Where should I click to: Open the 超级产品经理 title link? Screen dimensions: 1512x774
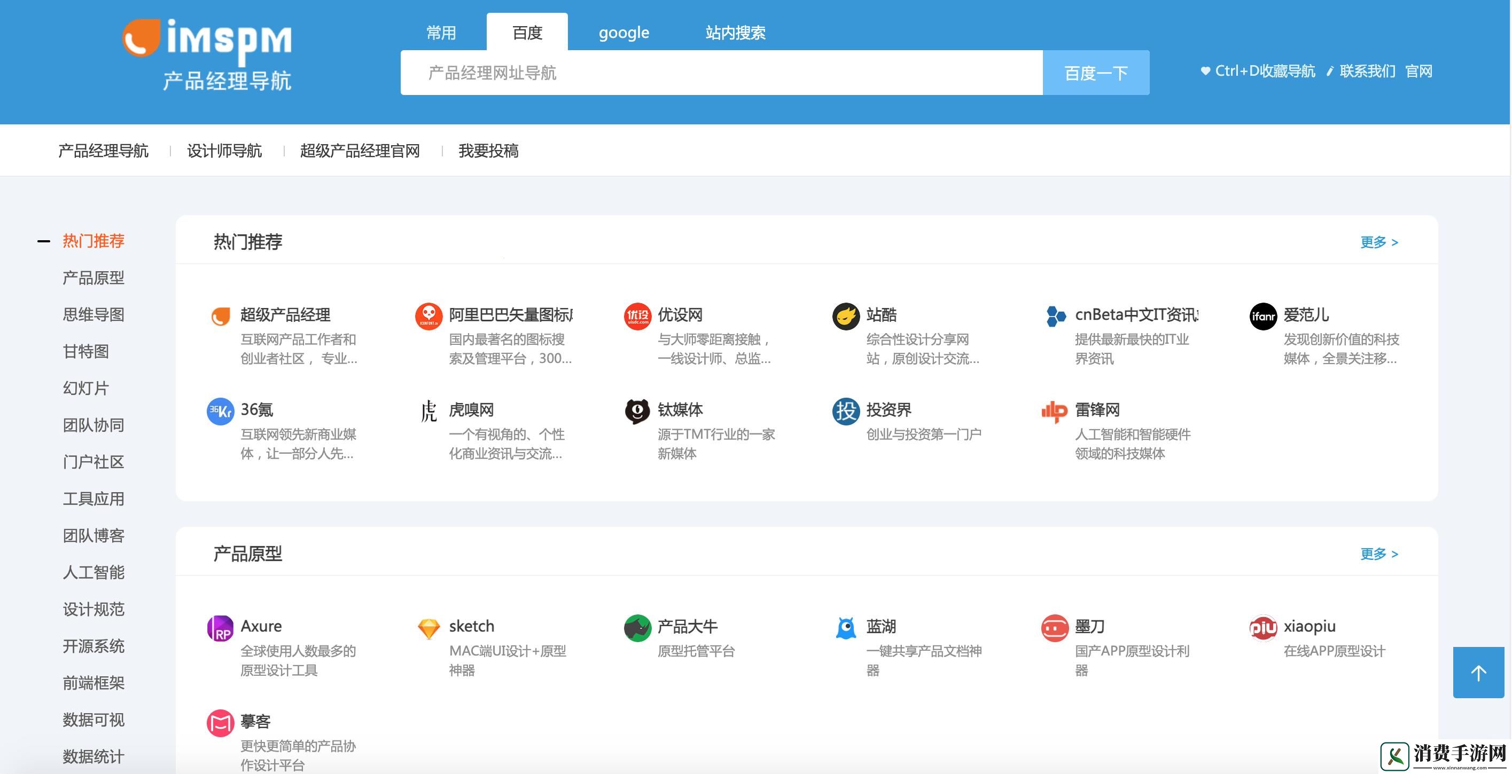[285, 315]
